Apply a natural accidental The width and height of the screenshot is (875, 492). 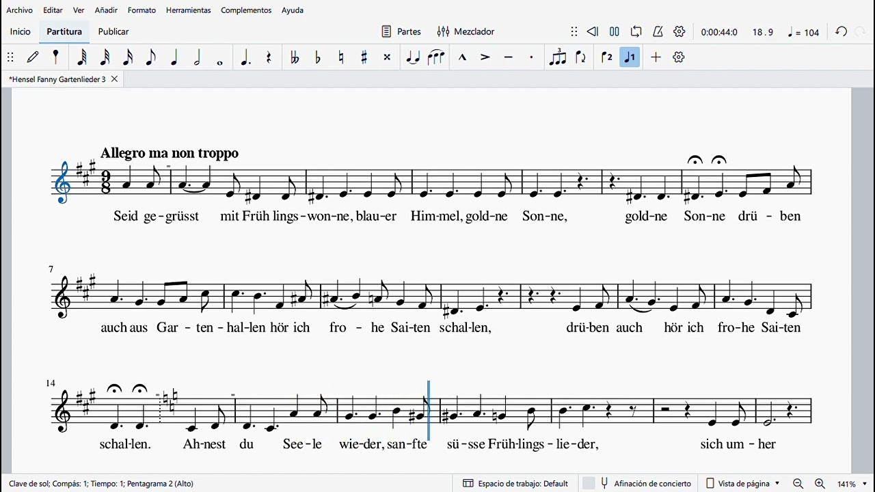341,57
